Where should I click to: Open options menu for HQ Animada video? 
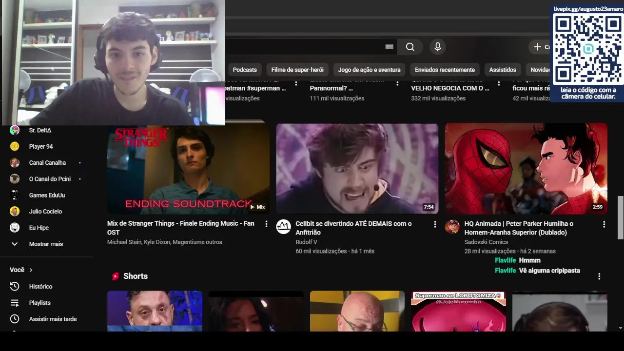(604, 224)
